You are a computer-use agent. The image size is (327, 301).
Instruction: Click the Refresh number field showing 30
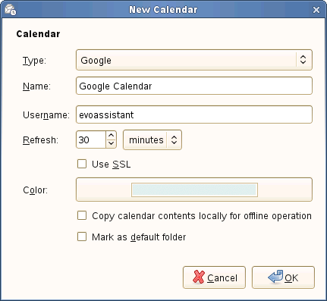coord(91,140)
